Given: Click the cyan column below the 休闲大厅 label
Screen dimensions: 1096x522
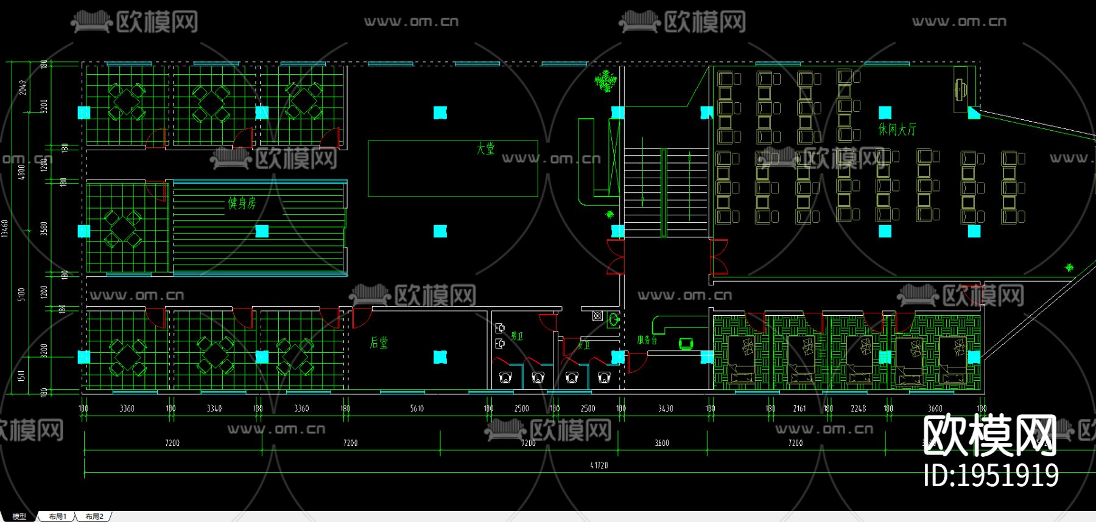Looking at the screenshot, I should (x=885, y=231).
